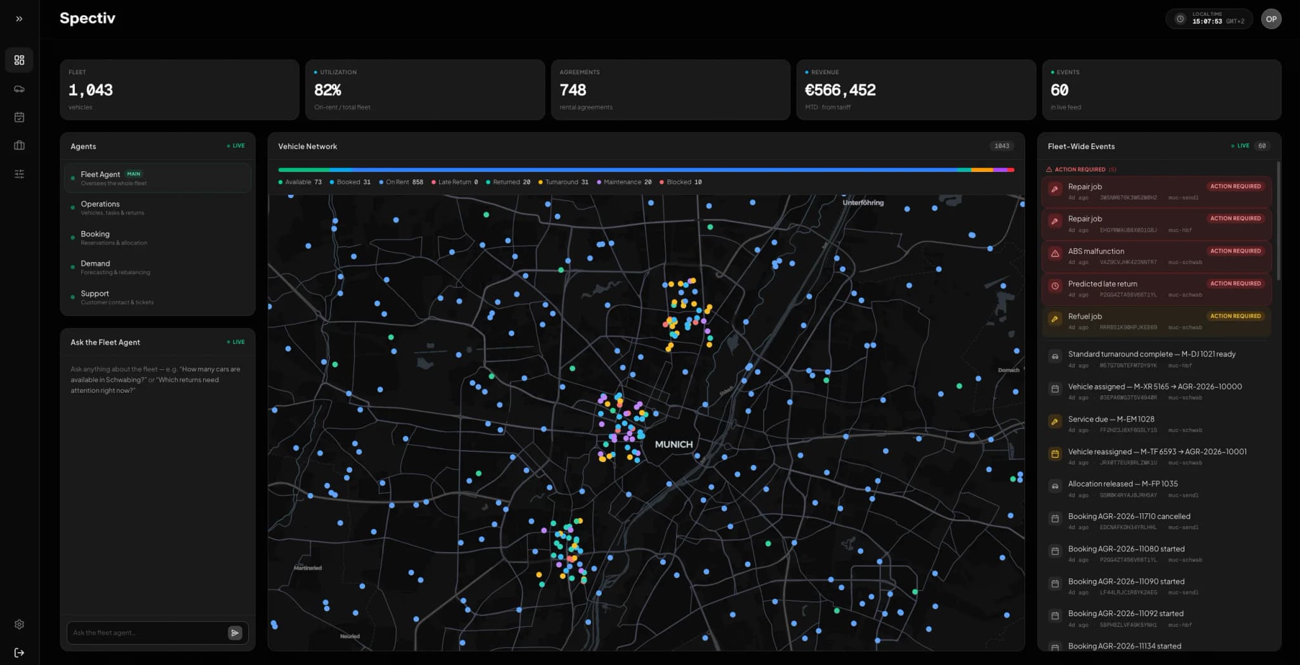Click the Fleet-Wide Events scrollbar
This screenshot has width=1300, height=665.
point(1278,220)
